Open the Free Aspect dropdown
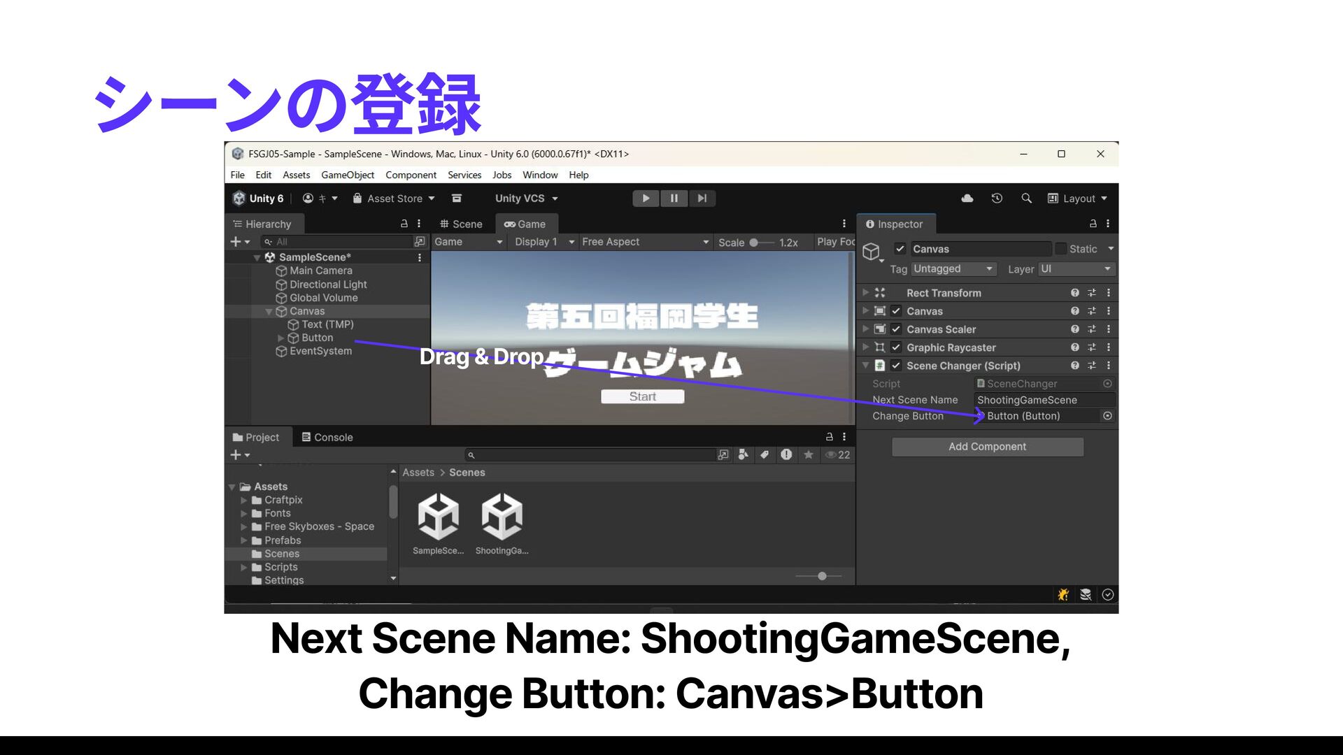The image size is (1343, 755). pyautogui.click(x=644, y=242)
